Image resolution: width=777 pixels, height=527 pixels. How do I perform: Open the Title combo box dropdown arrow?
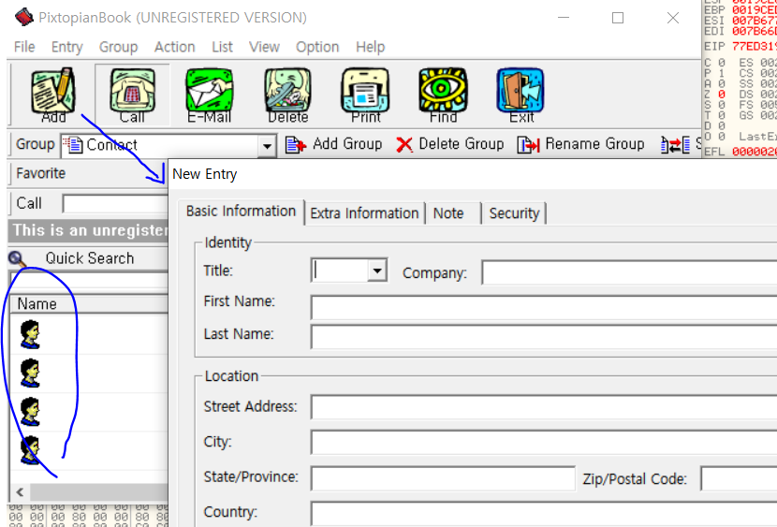[x=377, y=271]
